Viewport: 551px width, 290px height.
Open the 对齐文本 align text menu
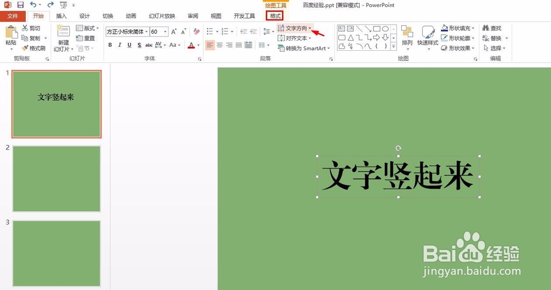(x=294, y=38)
